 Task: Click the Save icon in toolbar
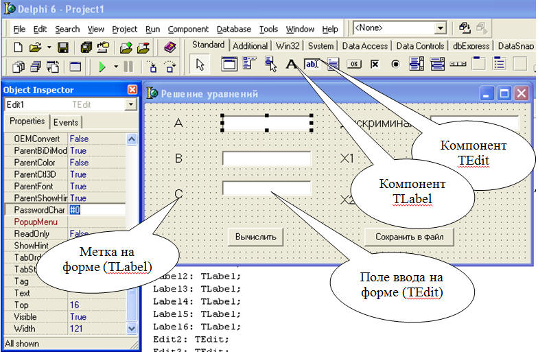pos(63,47)
